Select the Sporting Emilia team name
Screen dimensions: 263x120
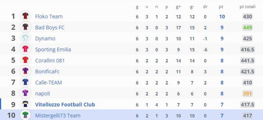53,49
